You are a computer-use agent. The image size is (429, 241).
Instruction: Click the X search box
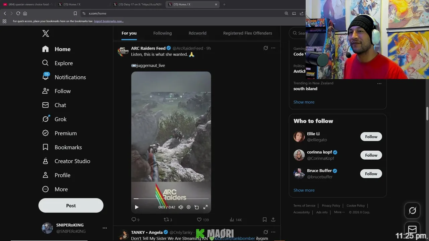[298, 33]
